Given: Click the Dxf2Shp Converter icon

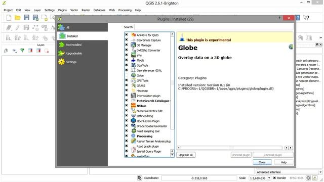Looking at the screenshot, I should [x=134, y=50].
